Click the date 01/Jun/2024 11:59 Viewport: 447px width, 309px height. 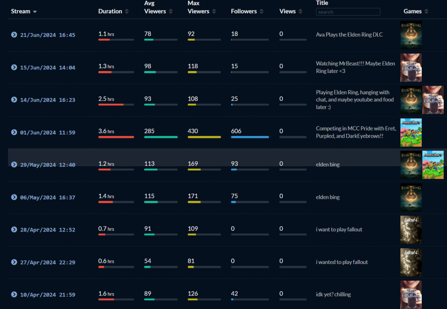pos(48,132)
